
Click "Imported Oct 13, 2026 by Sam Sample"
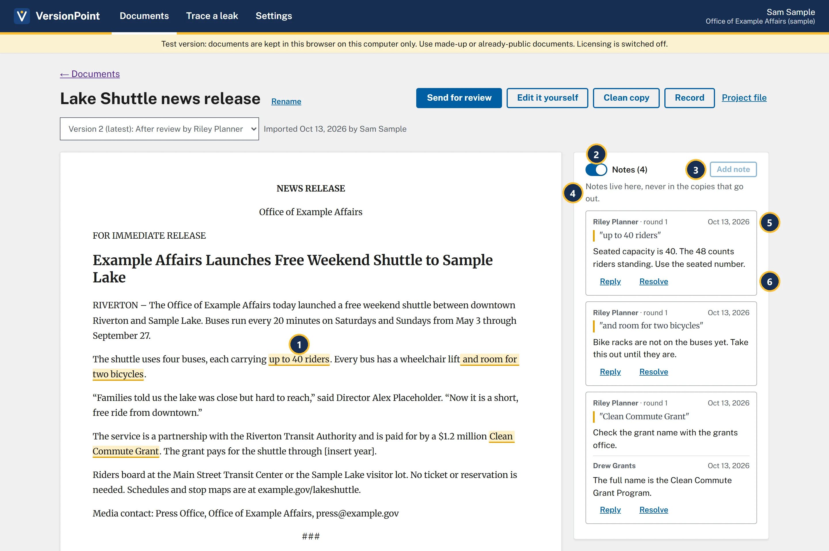(335, 129)
